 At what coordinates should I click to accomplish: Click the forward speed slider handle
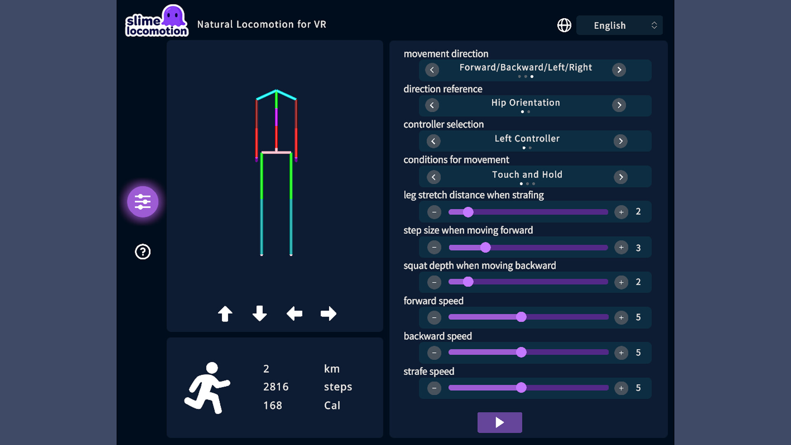(521, 317)
